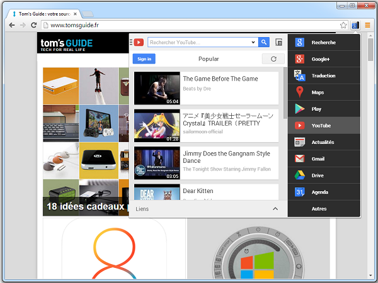This screenshot has width=378, height=283.
Task: Click the YouTube logo in the panel header
Action: coord(139,42)
